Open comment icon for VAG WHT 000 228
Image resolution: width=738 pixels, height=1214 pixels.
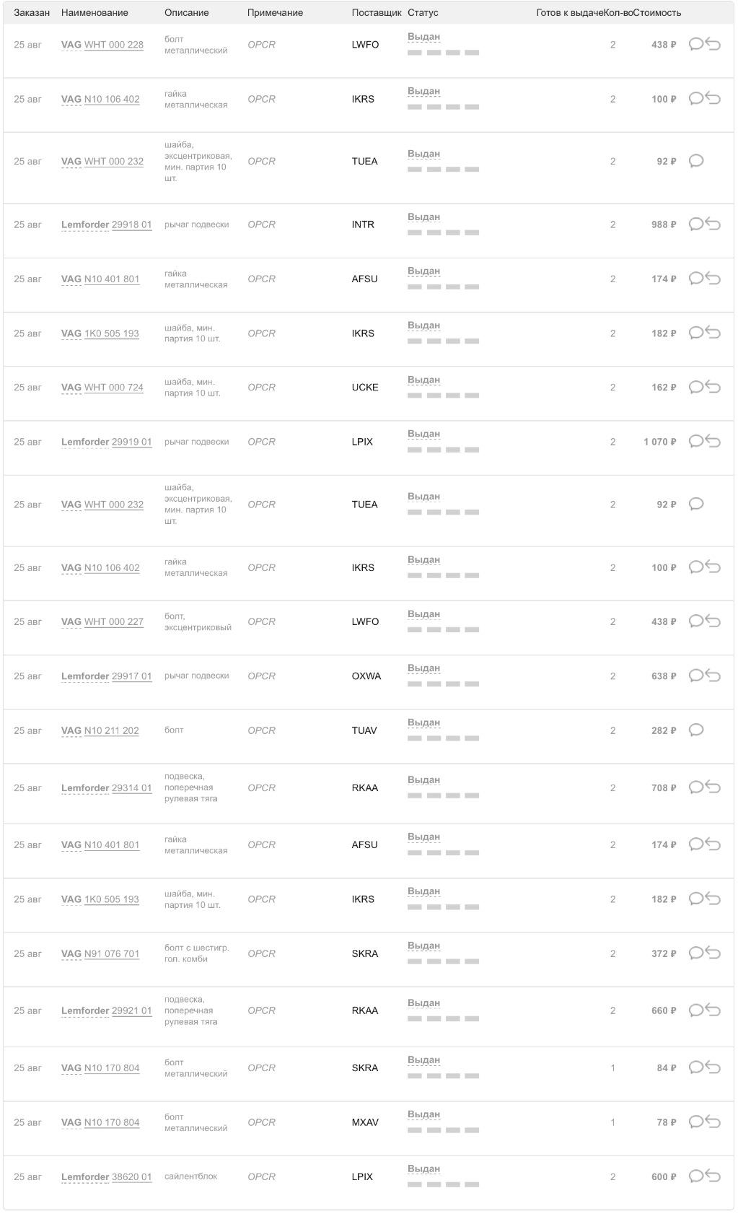click(x=695, y=44)
